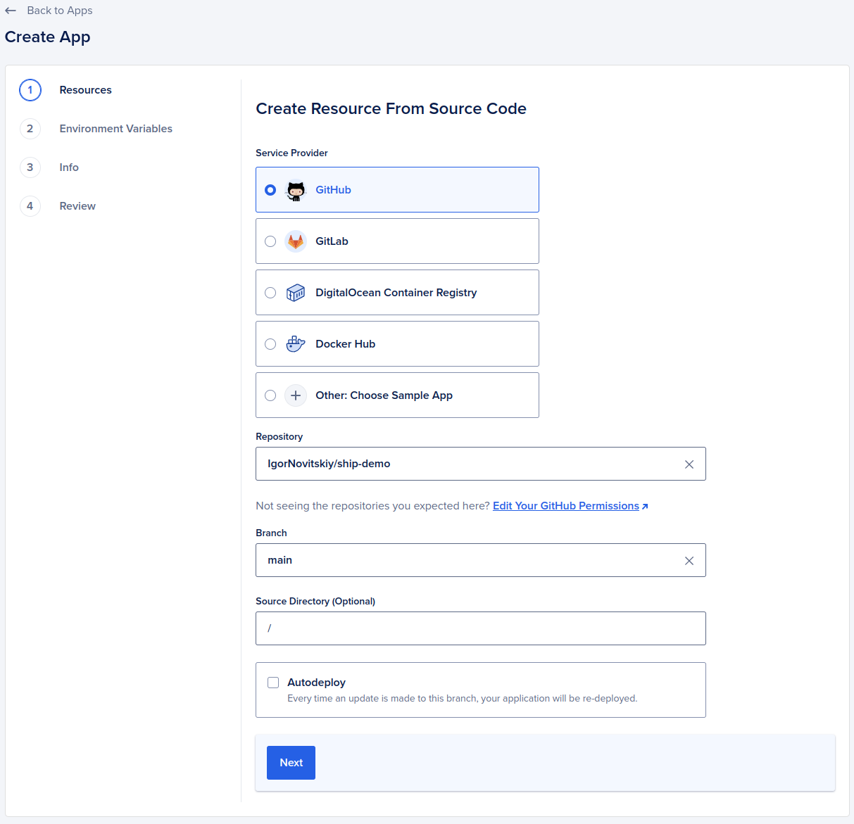Open the Branch selection field
Image resolution: width=854 pixels, height=824 pixels.
(458, 560)
